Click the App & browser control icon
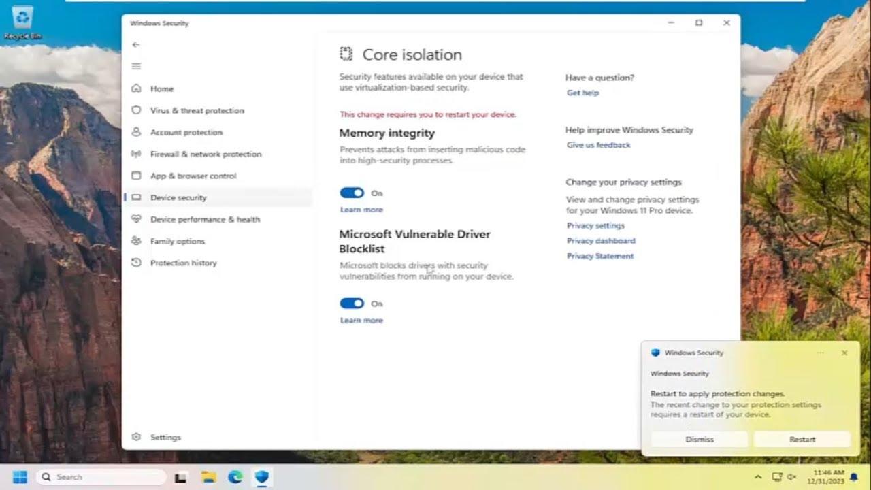The height and width of the screenshot is (490, 871). 137,176
